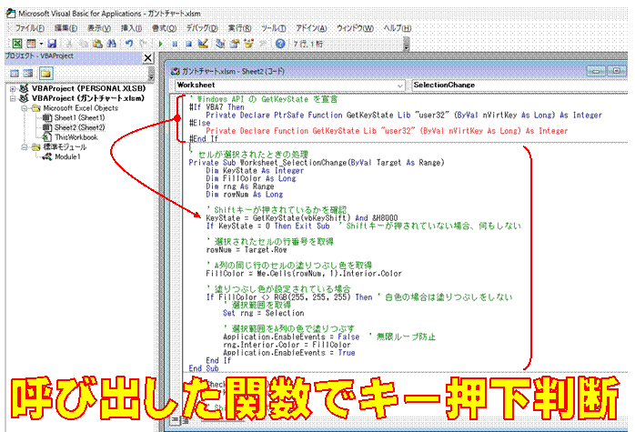Select Sheet2 (Sheet2) in the project tree

click(x=79, y=127)
